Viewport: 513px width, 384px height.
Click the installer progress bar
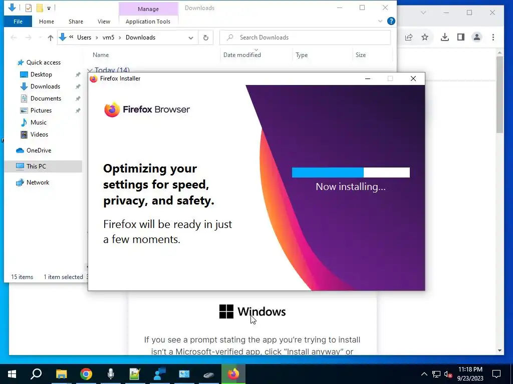click(x=351, y=172)
